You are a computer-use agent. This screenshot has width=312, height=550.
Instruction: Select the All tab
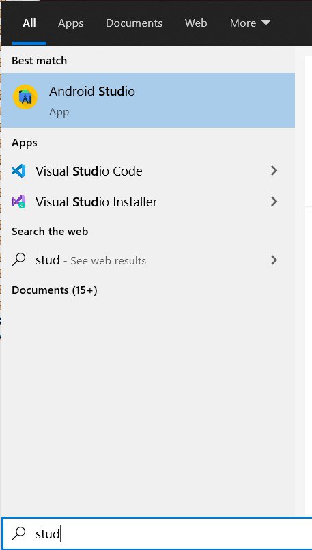click(29, 23)
